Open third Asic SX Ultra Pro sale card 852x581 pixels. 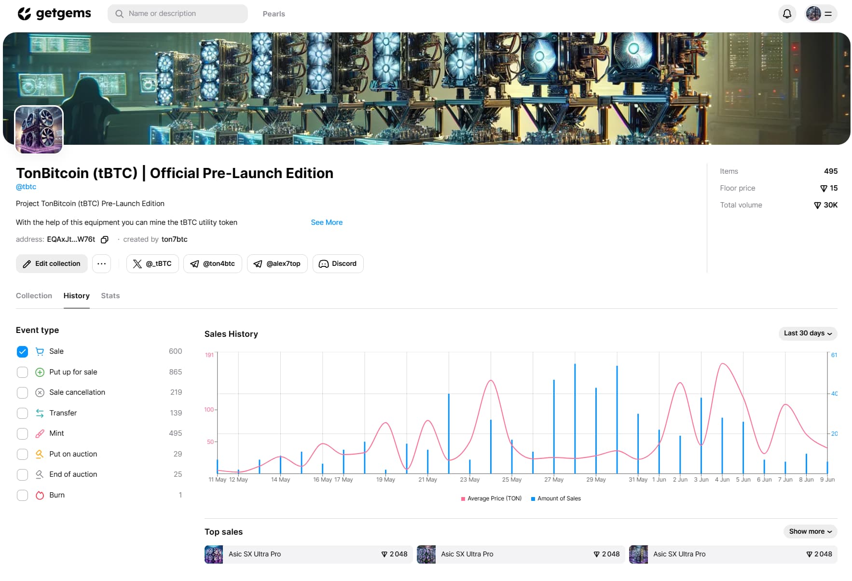[733, 554]
